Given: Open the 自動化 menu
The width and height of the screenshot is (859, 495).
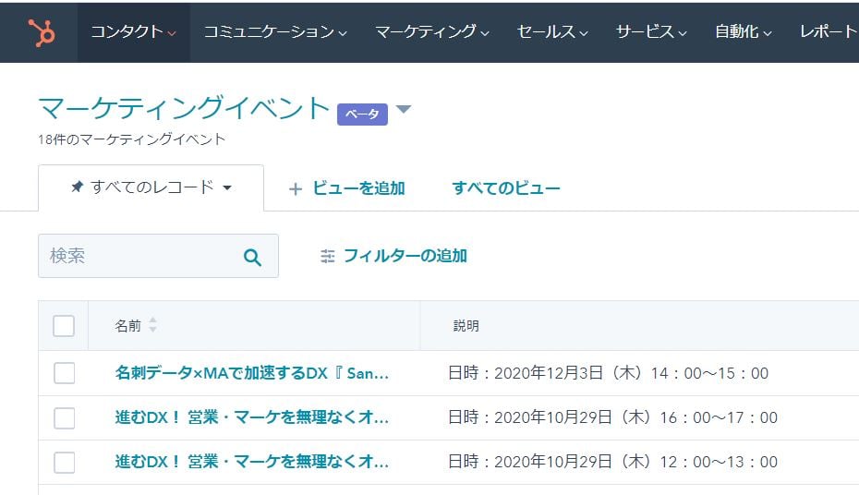Looking at the screenshot, I should tap(744, 31).
